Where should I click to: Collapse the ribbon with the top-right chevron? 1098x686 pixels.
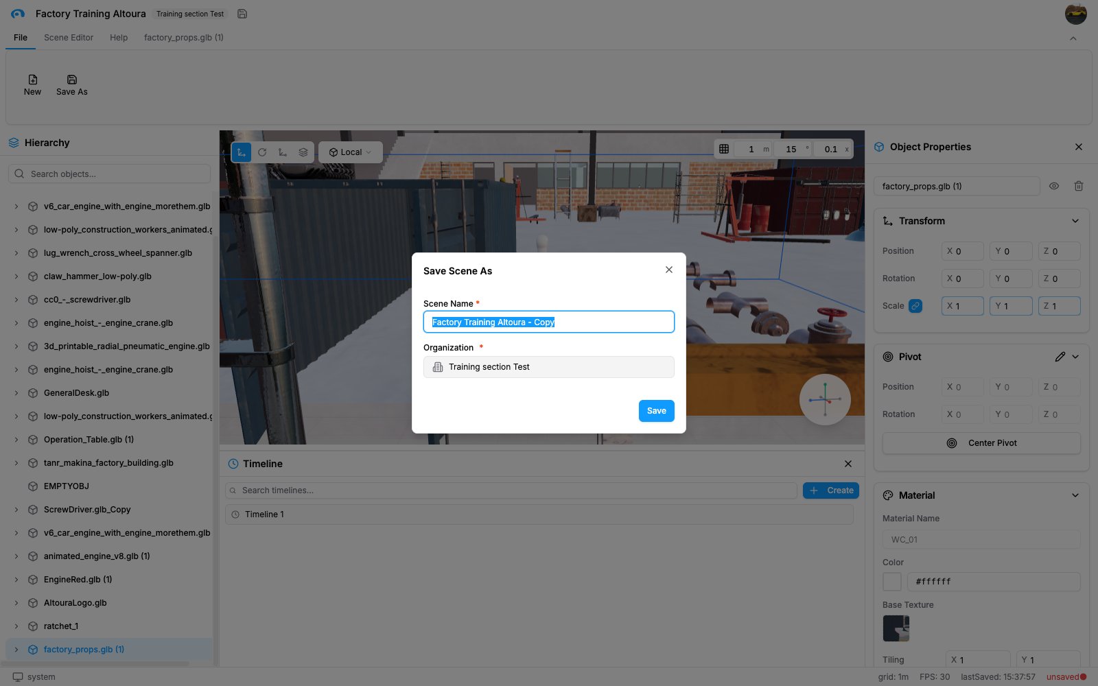coord(1073,38)
